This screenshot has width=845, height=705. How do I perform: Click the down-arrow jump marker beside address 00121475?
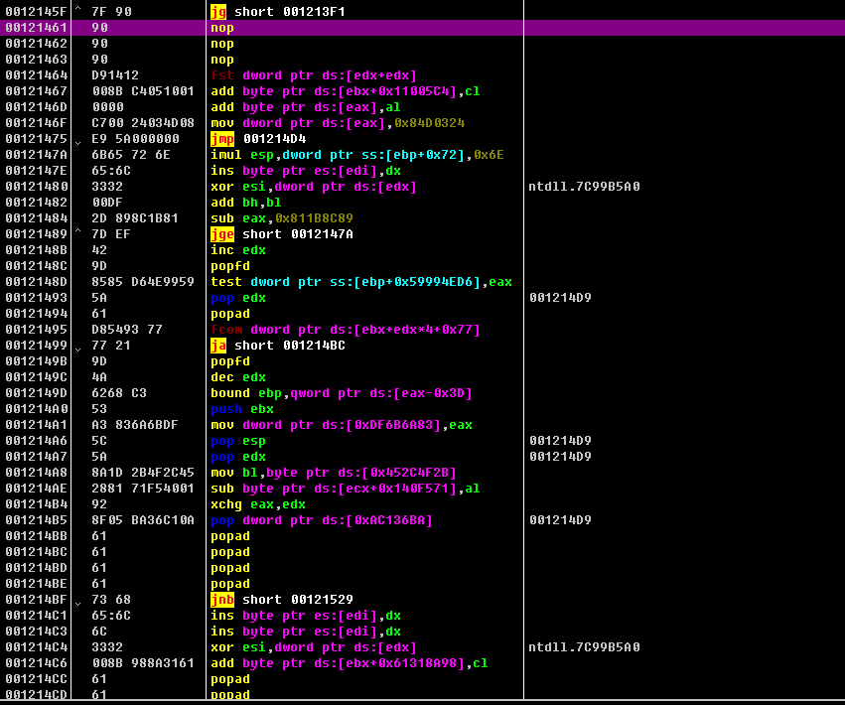coord(78,140)
